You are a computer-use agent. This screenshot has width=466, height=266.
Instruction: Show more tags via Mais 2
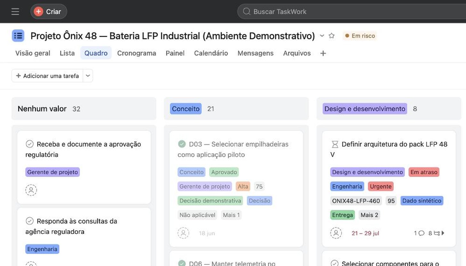point(369,215)
